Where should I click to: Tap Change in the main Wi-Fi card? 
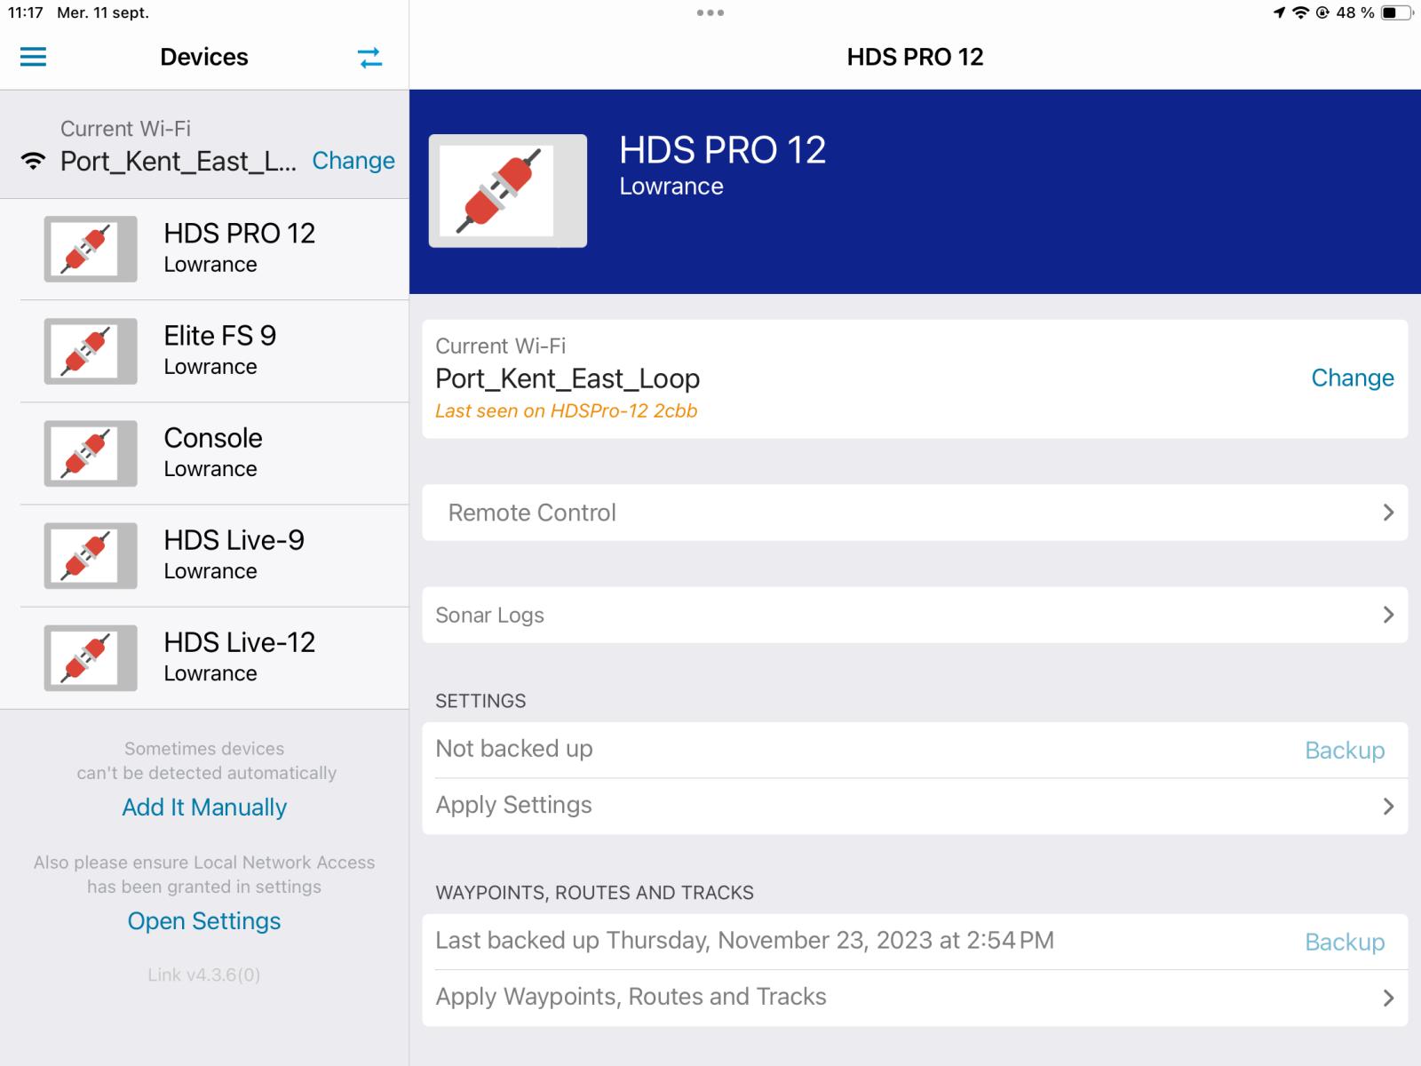coord(1352,378)
